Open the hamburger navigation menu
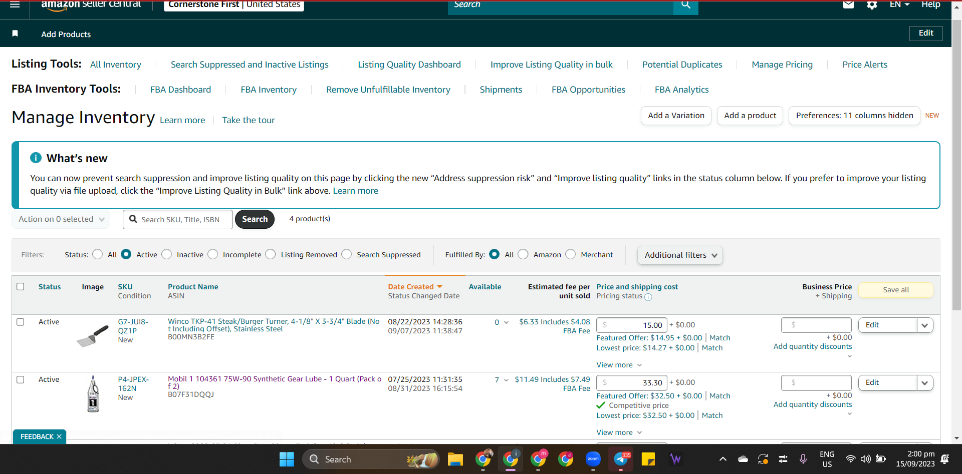This screenshot has width=962, height=474. [15, 5]
